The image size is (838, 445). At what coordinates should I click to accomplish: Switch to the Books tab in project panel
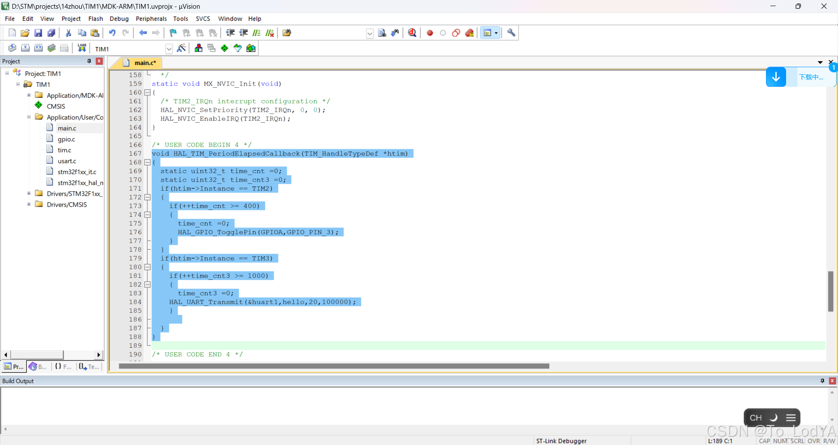click(38, 366)
